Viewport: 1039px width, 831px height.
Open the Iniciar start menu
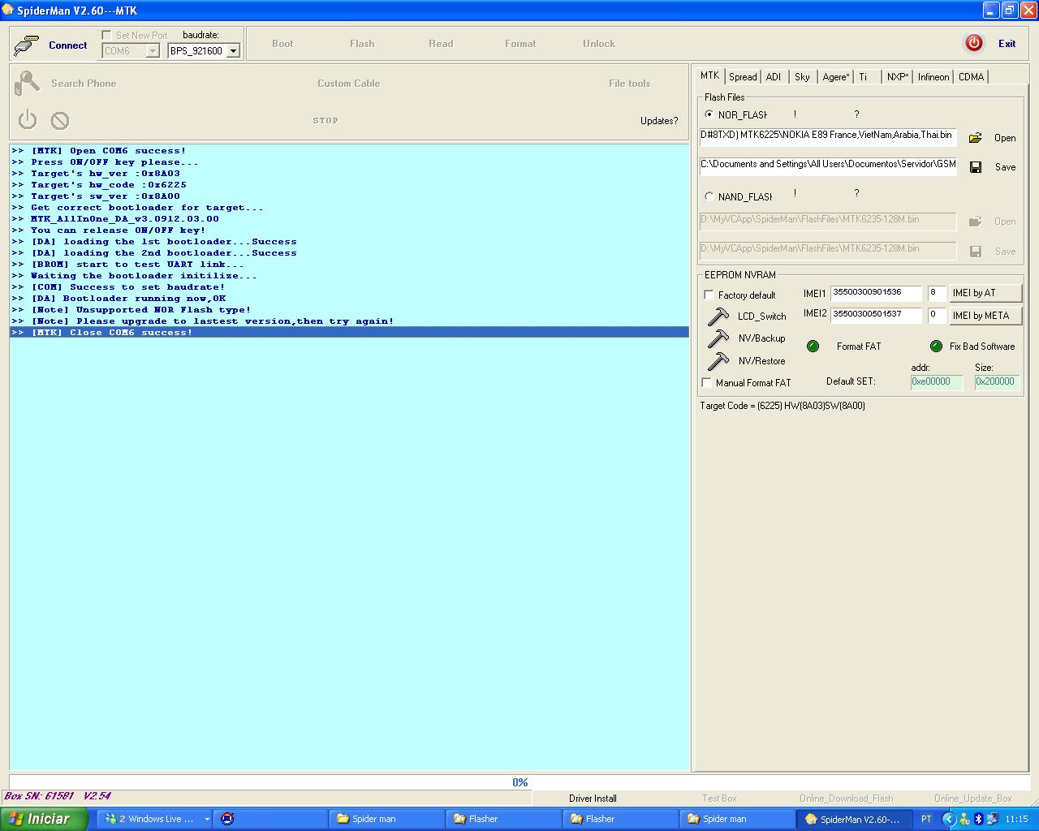click(x=44, y=819)
